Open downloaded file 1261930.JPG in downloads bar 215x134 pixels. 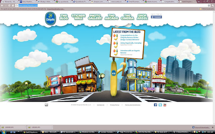(x=12, y=127)
